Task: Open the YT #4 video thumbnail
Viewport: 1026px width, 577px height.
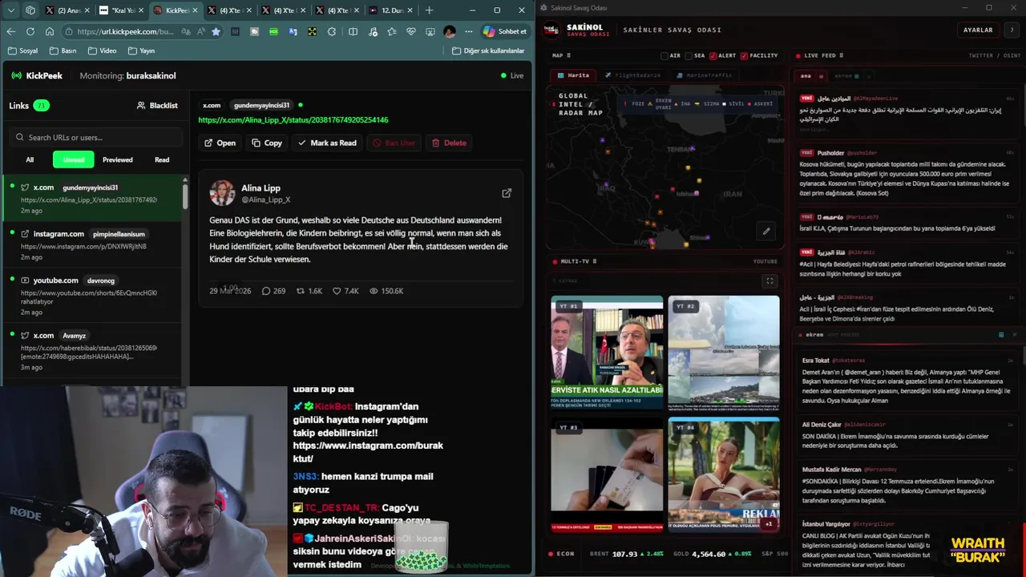Action: click(x=724, y=474)
